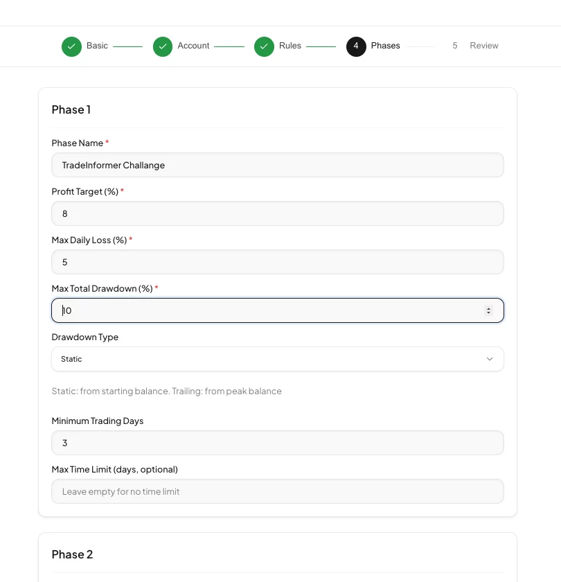Click the Minimum Trading Days input field
The image size is (561, 582).
point(277,443)
